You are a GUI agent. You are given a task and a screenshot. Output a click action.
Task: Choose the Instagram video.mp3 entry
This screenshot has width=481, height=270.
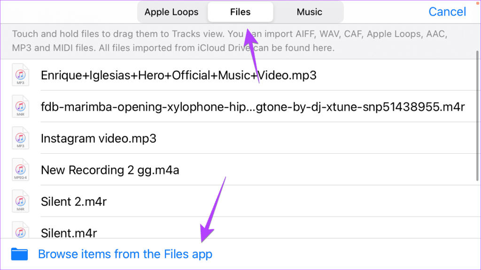tap(99, 138)
